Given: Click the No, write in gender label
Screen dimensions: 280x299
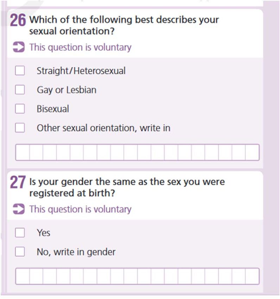Looking at the screenshot, I should pyautogui.click(x=76, y=252).
